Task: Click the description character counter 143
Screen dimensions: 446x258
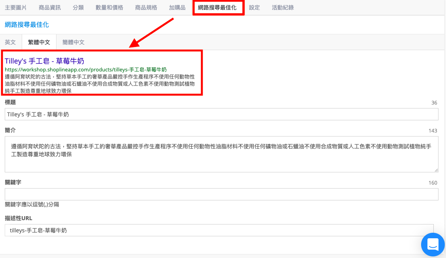Action: pyautogui.click(x=433, y=131)
